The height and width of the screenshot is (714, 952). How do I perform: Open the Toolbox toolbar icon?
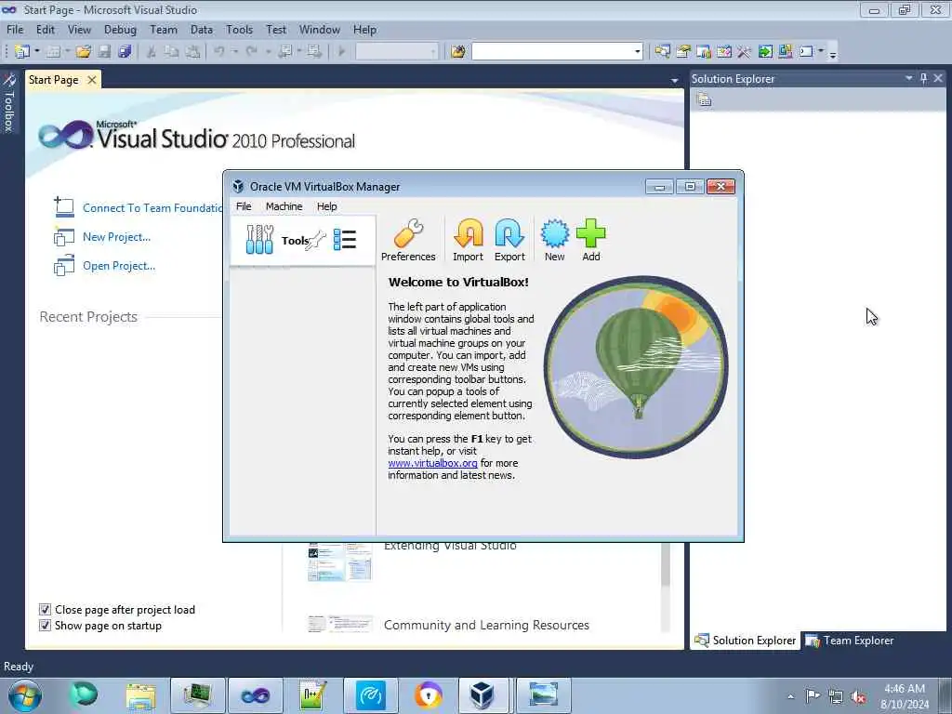click(x=744, y=52)
